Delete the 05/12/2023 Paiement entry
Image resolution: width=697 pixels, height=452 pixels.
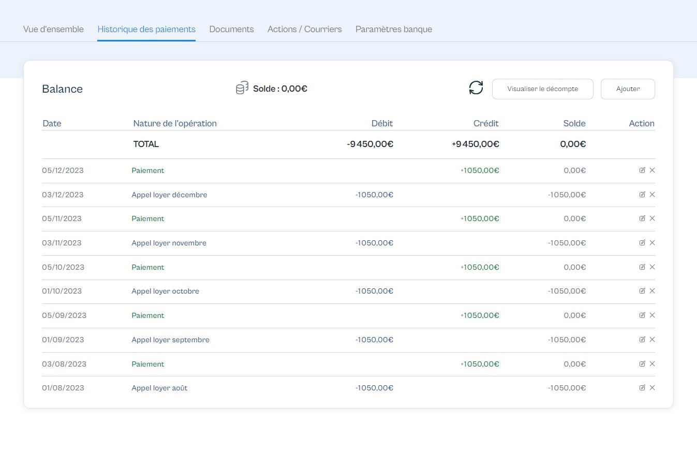pyautogui.click(x=652, y=170)
